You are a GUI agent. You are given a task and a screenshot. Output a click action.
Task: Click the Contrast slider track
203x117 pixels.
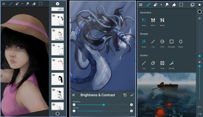point(103,111)
